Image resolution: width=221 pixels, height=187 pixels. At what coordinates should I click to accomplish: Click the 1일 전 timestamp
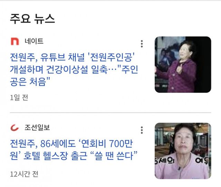click(x=19, y=97)
